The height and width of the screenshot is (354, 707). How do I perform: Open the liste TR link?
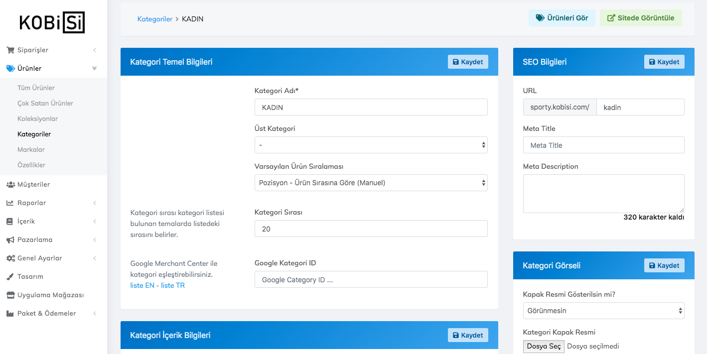coord(173,285)
